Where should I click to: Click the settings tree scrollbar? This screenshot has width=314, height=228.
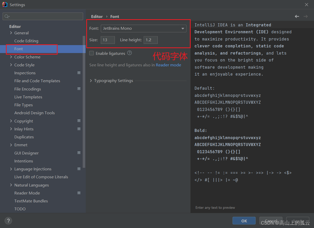[84, 102]
